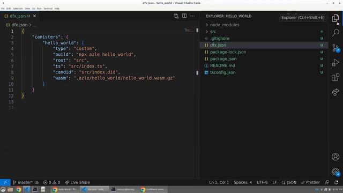This screenshot has height=193, width=343.
Task: Open the Explorer view in activity bar
Action: [335, 18]
